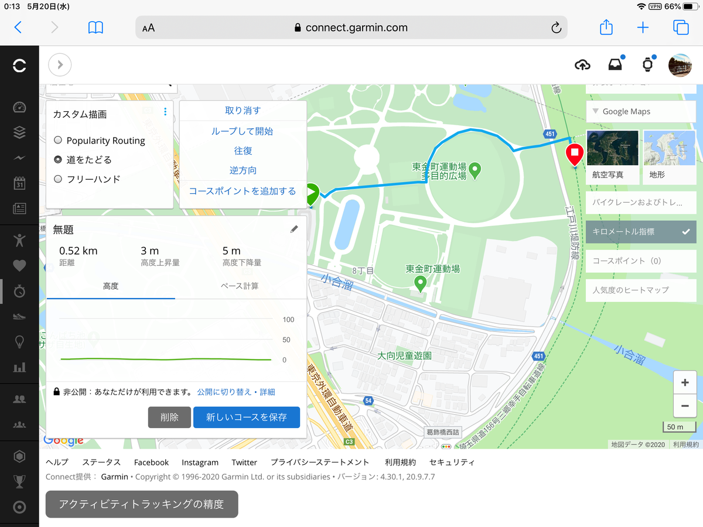The height and width of the screenshot is (527, 703).
Task: Go back in Safari
Action: 18,27
